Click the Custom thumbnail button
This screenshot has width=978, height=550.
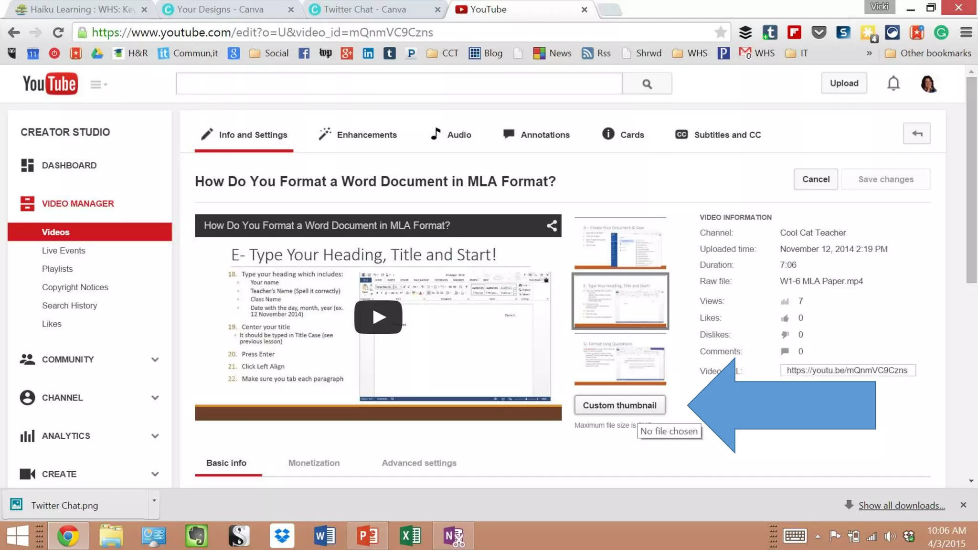pyautogui.click(x=619, y=405)
